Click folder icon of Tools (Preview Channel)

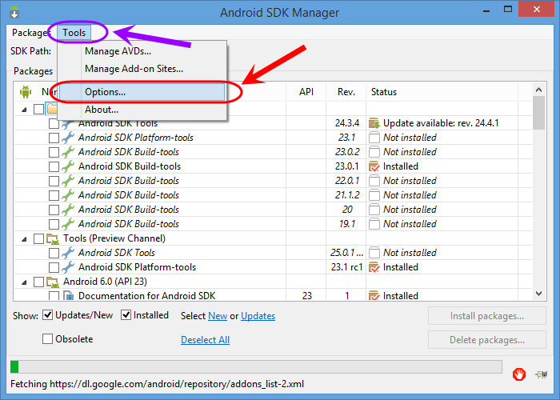coord(53,238)
